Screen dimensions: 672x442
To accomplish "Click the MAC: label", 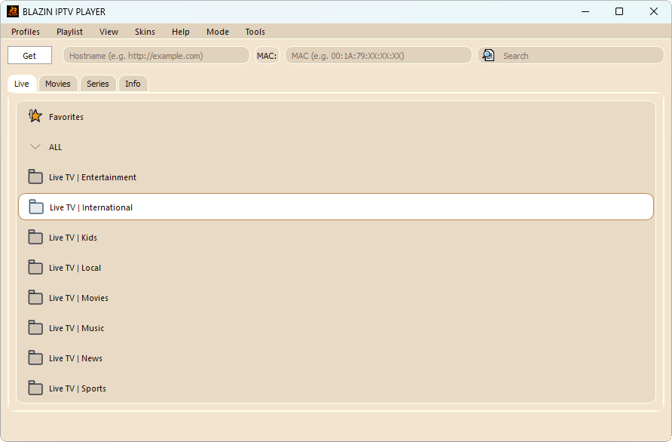I will click(267, 55).
